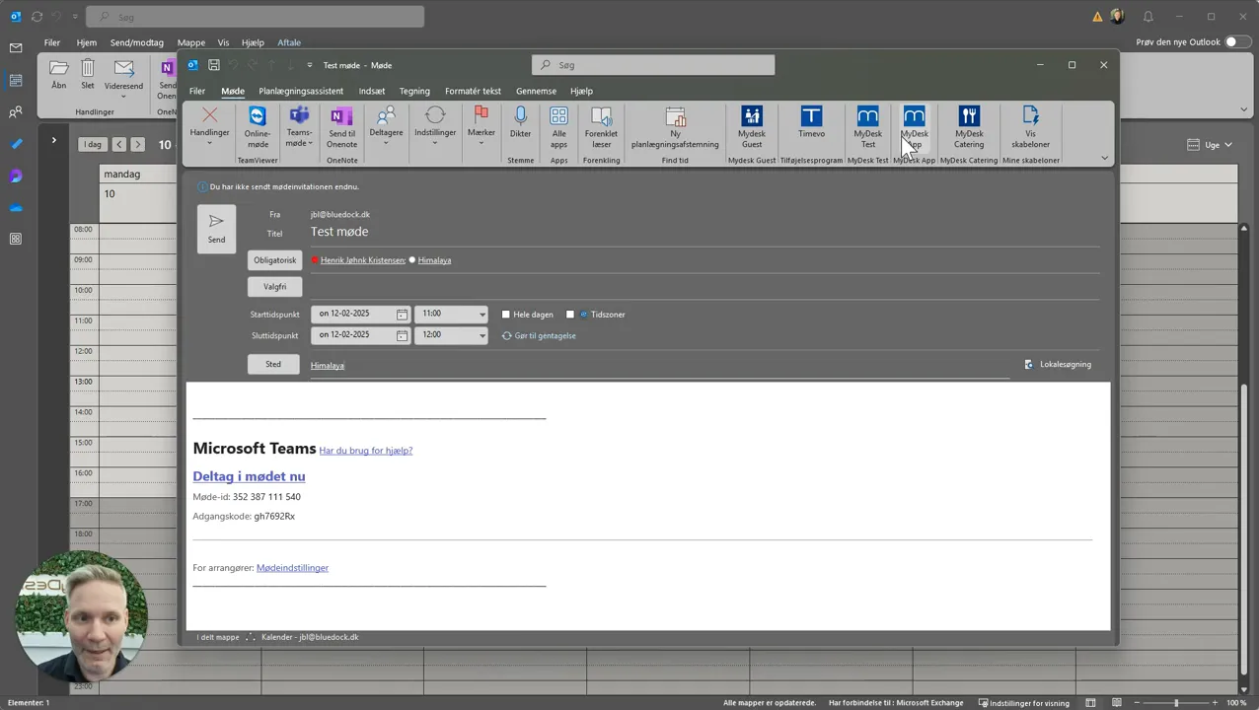
Task: Check the Hele dagen checkbox
Action: (506, 315)
